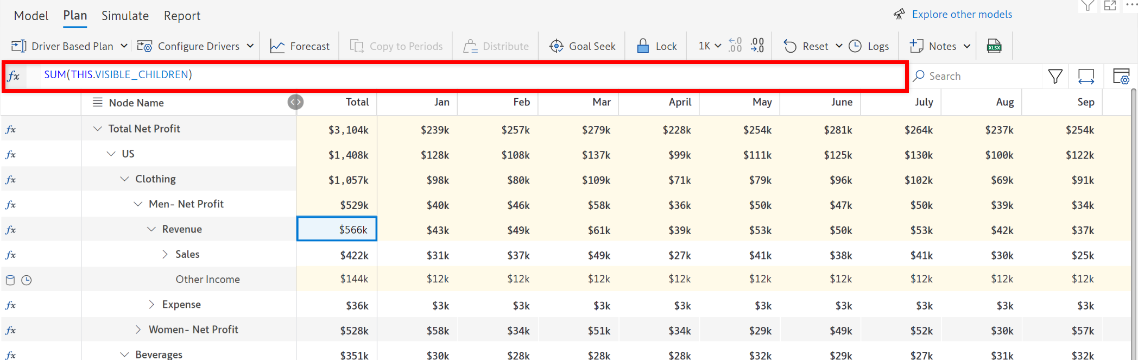
Task: Open the grid settings icon
Action: (x=1121, y=77)
